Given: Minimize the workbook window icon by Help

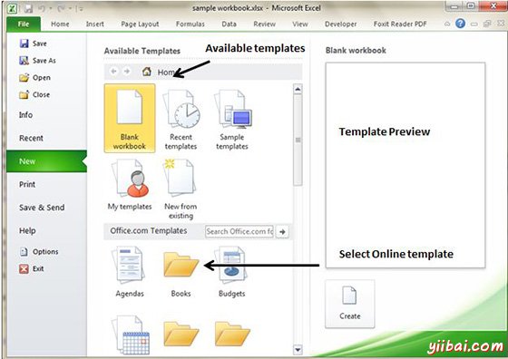Looking at the screenshot, I should [x=474, y=24].
